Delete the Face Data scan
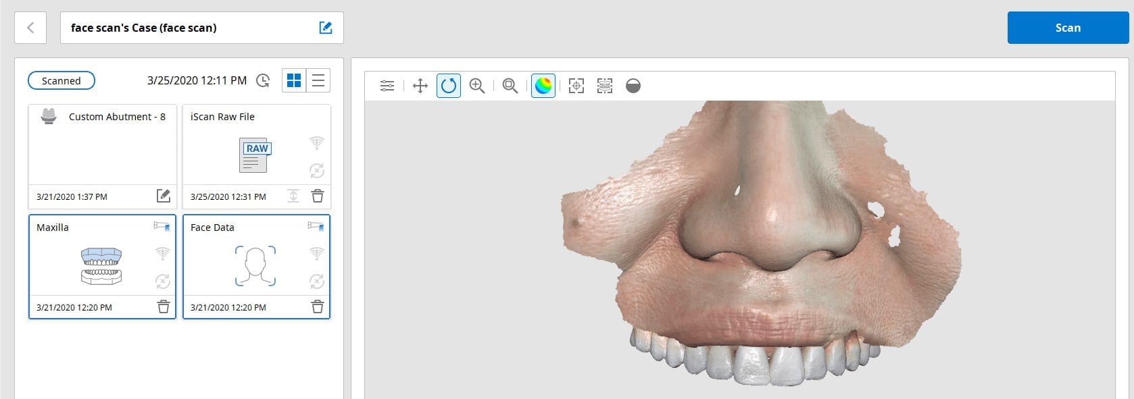Screen dimensions: 1134x399 click(x=317, y=307)
